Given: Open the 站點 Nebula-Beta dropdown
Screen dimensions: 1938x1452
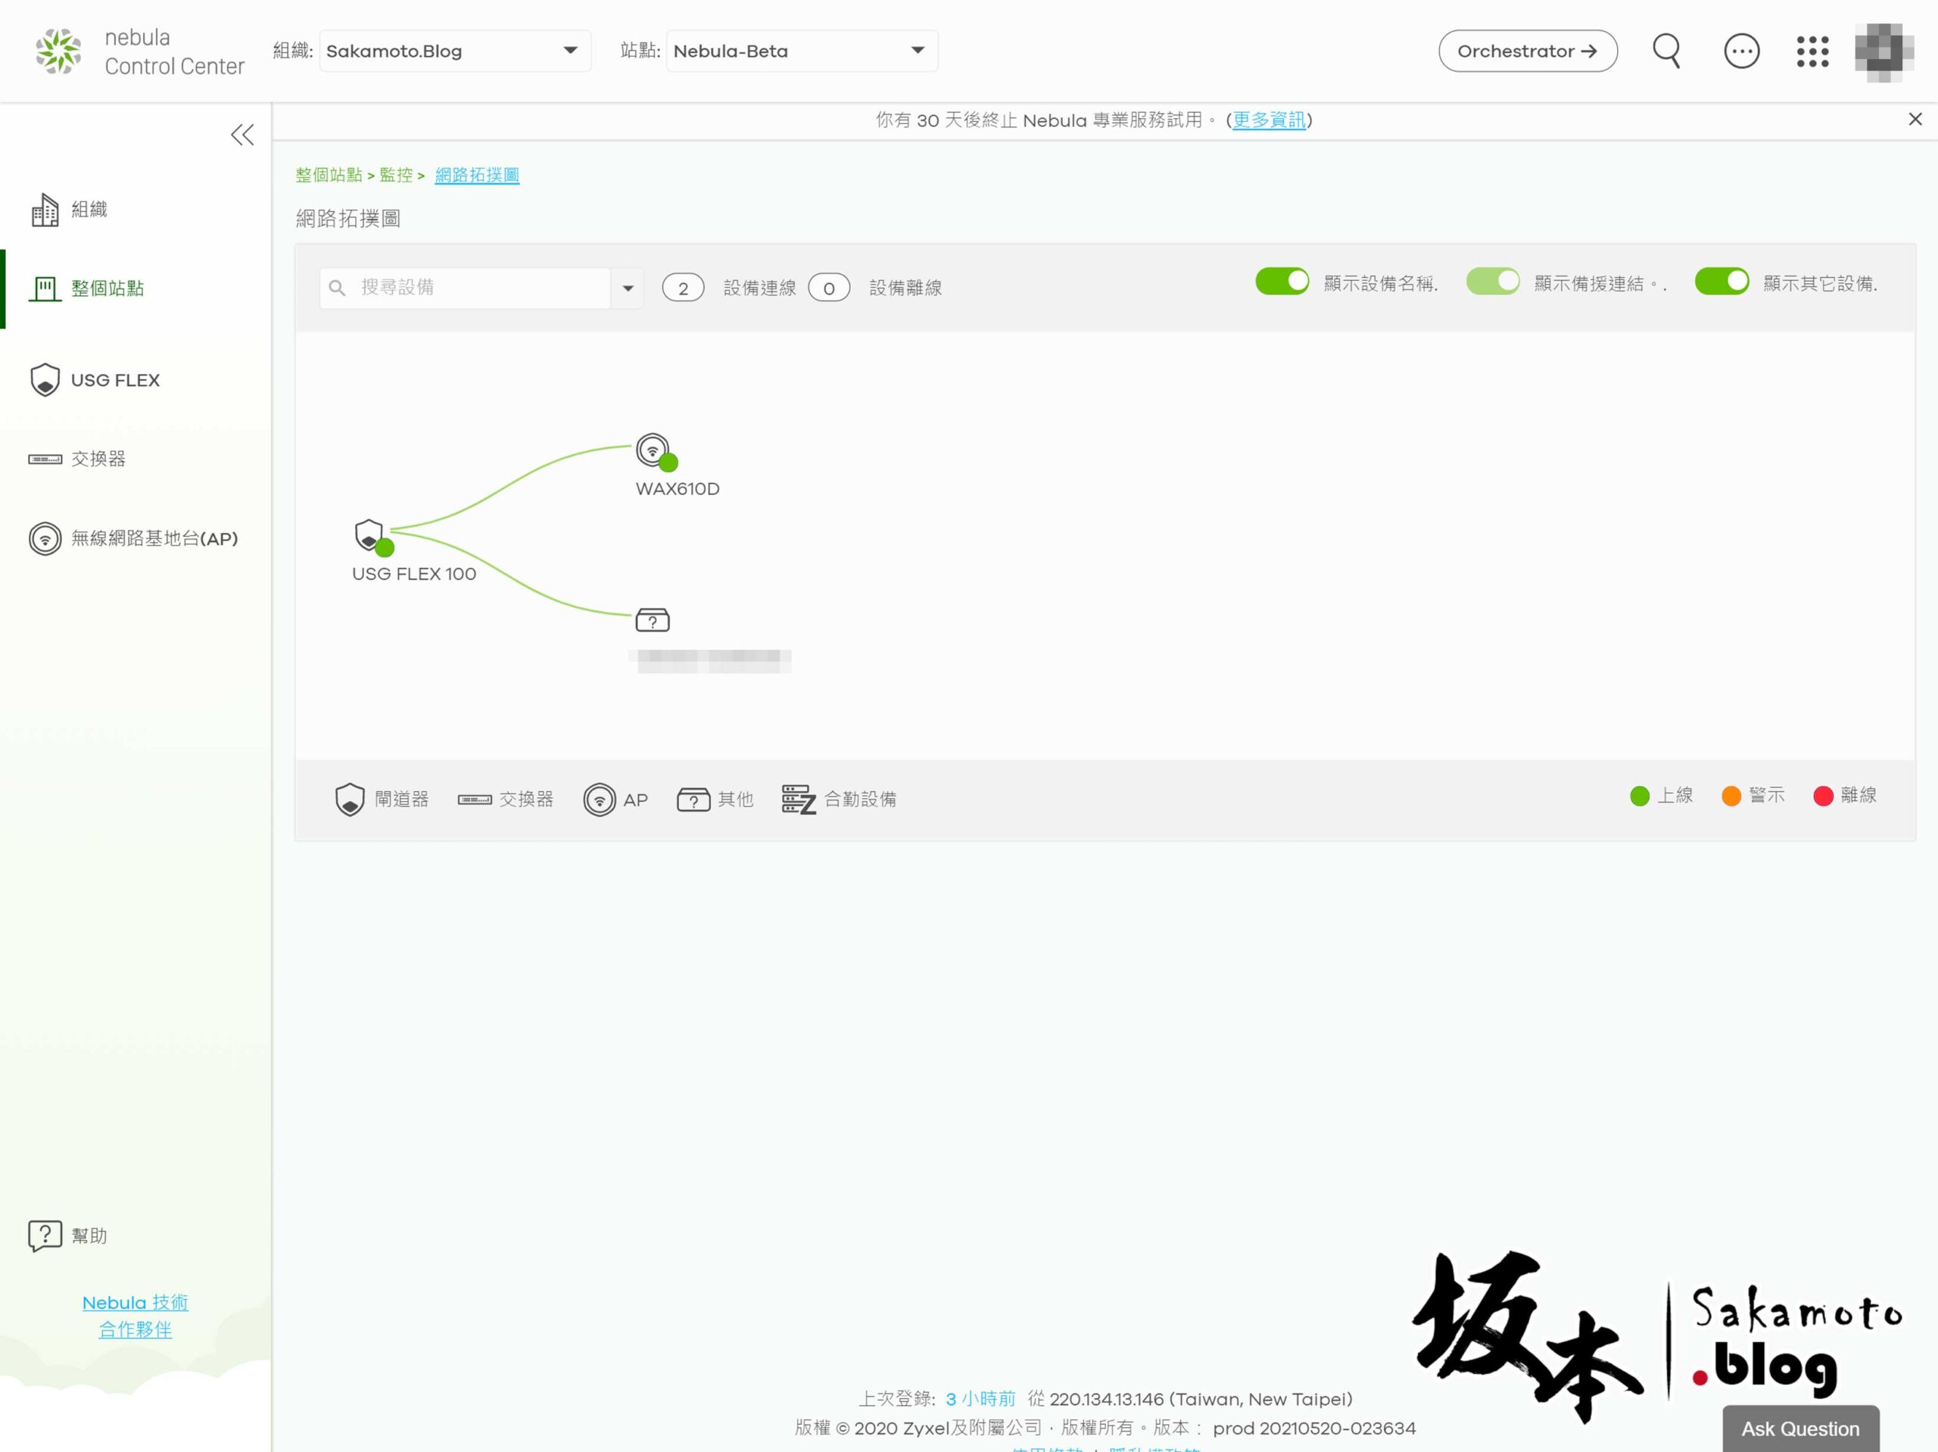Looking at the screenshot, I should (x=802, y=51).
